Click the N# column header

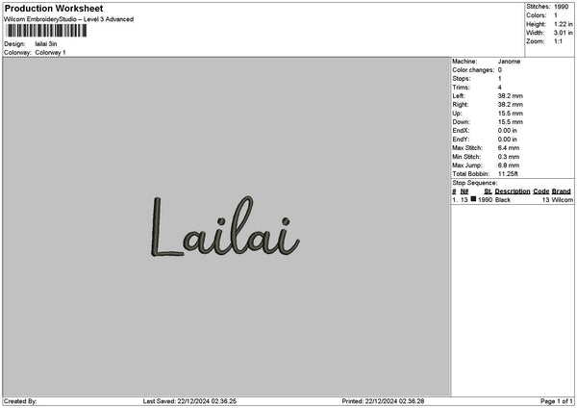pyautogui.click(x=464, y=191)
